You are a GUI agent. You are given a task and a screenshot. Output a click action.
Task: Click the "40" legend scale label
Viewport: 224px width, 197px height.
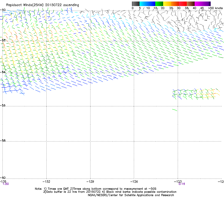click(194, 8)
